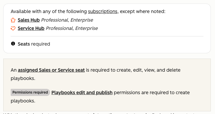The height and width of the screenshot is (114, 215).
Task: Click 'Professional, Enterprise' next to Sales Hub
Action: pos(67,20)
